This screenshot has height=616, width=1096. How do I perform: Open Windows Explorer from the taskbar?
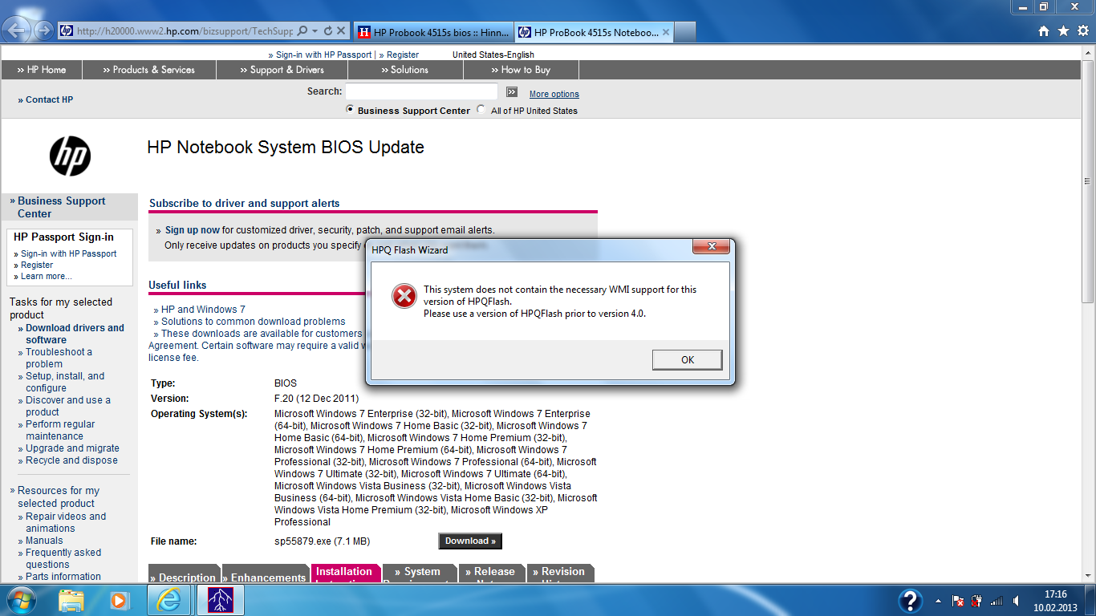coord(71,600)
